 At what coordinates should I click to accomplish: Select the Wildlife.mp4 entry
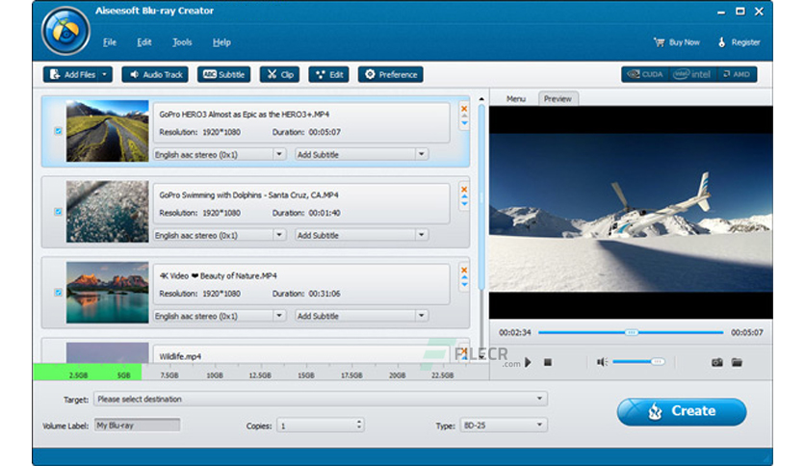click(255, 352)
